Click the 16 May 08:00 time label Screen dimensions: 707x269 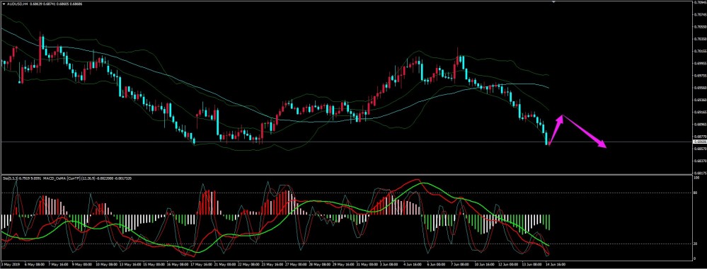(178, 265)
